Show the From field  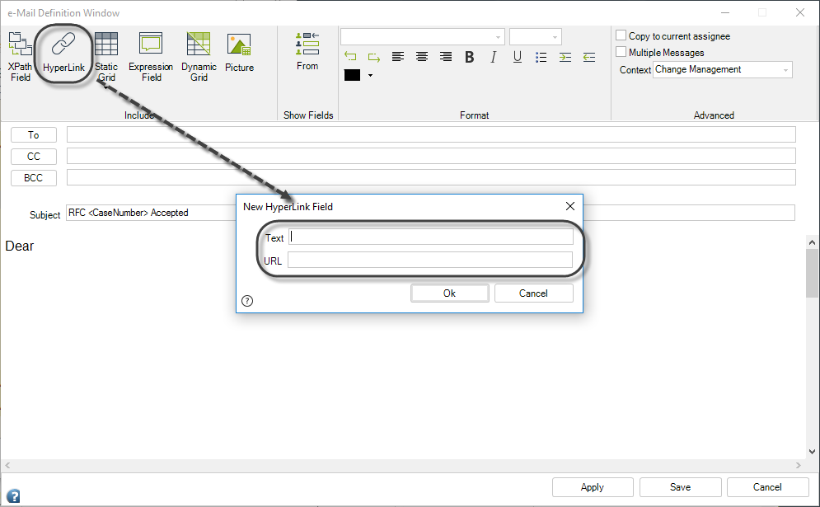click(x=307, y=51)
